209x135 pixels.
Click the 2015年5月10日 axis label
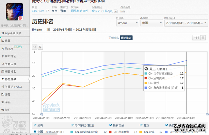(124, 118)
